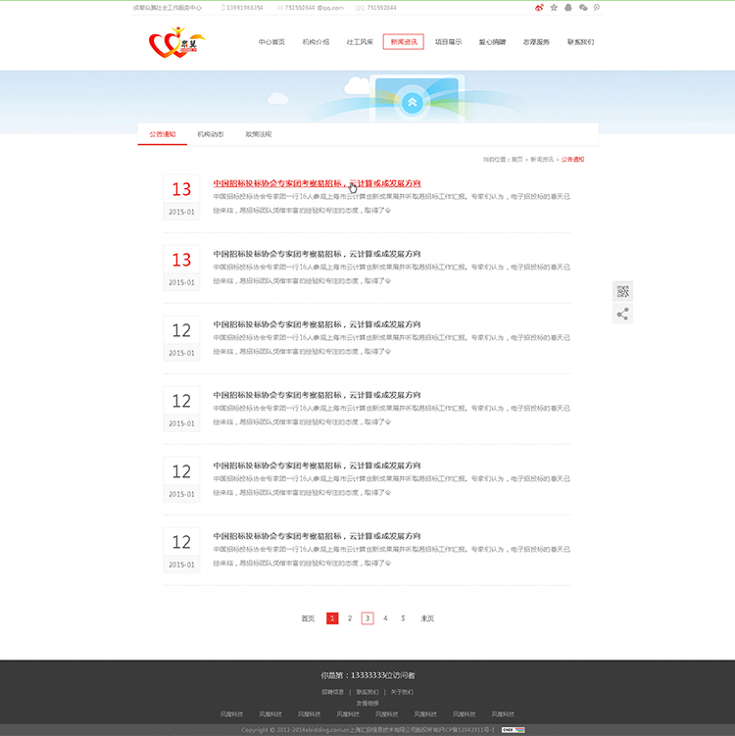
Task: Click the up-arrow icon in banner
Action: tap(413, 101)
